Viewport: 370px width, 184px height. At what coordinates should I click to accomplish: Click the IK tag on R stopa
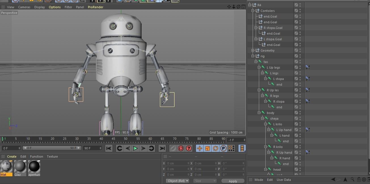click(307, 101)
